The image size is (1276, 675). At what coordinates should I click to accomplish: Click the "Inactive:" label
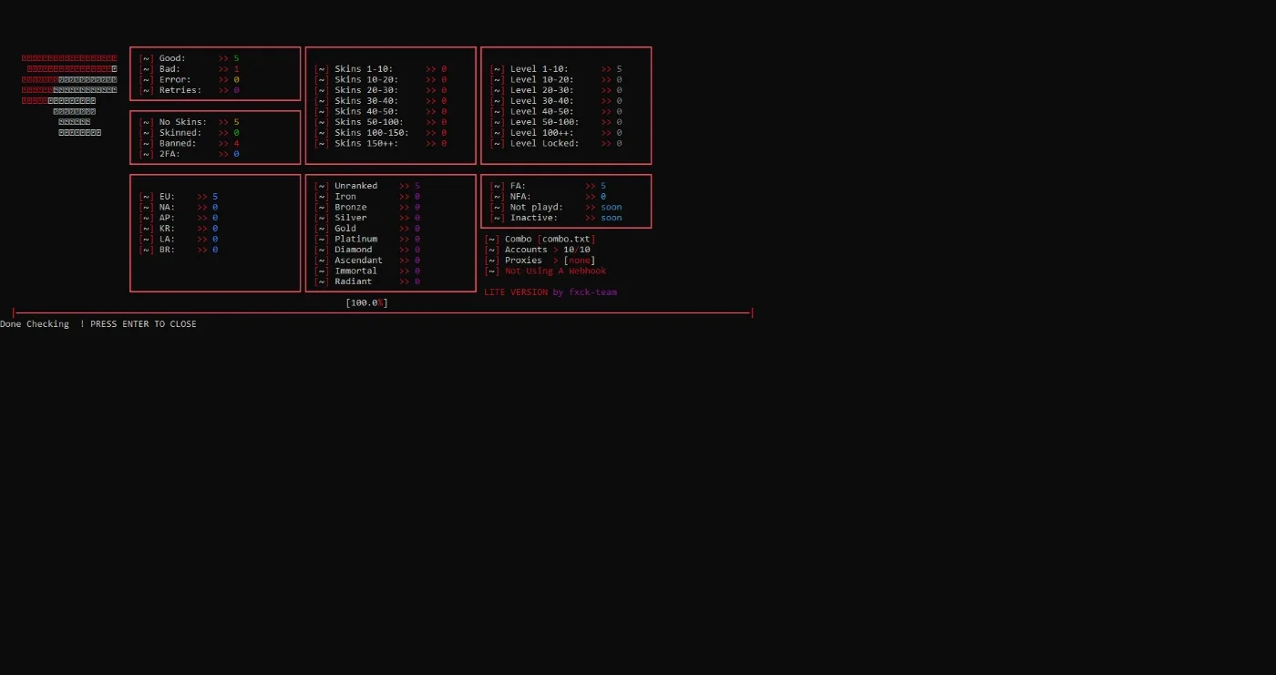[534, 218]
